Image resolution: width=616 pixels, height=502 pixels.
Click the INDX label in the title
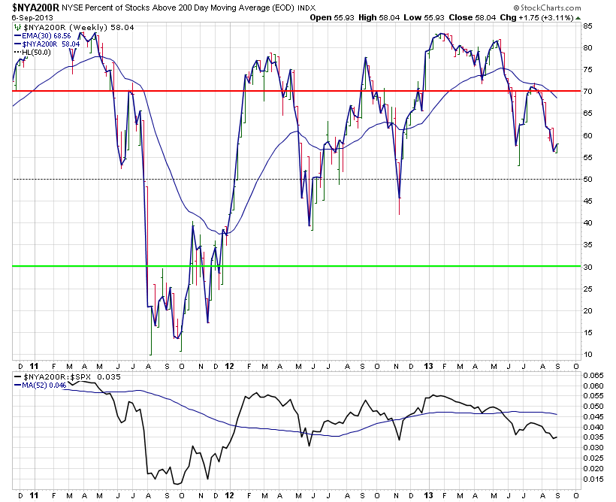tap(306, 8)
